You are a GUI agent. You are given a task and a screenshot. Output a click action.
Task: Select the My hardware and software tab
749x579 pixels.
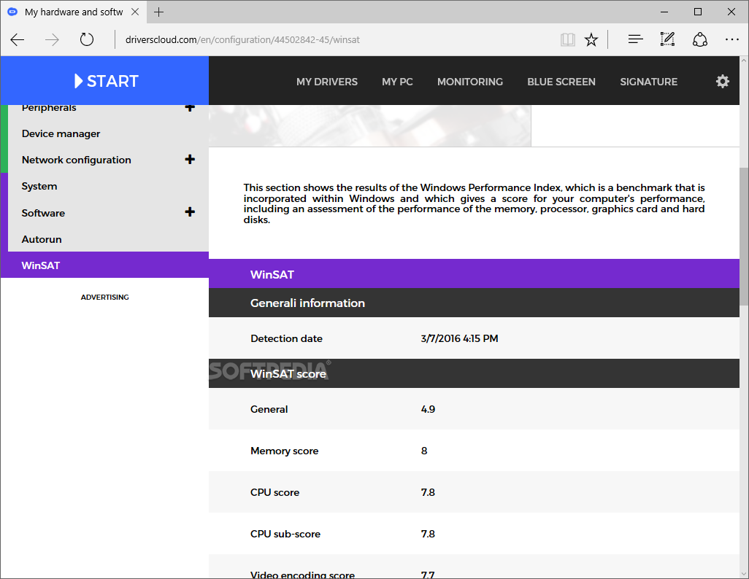74,12
